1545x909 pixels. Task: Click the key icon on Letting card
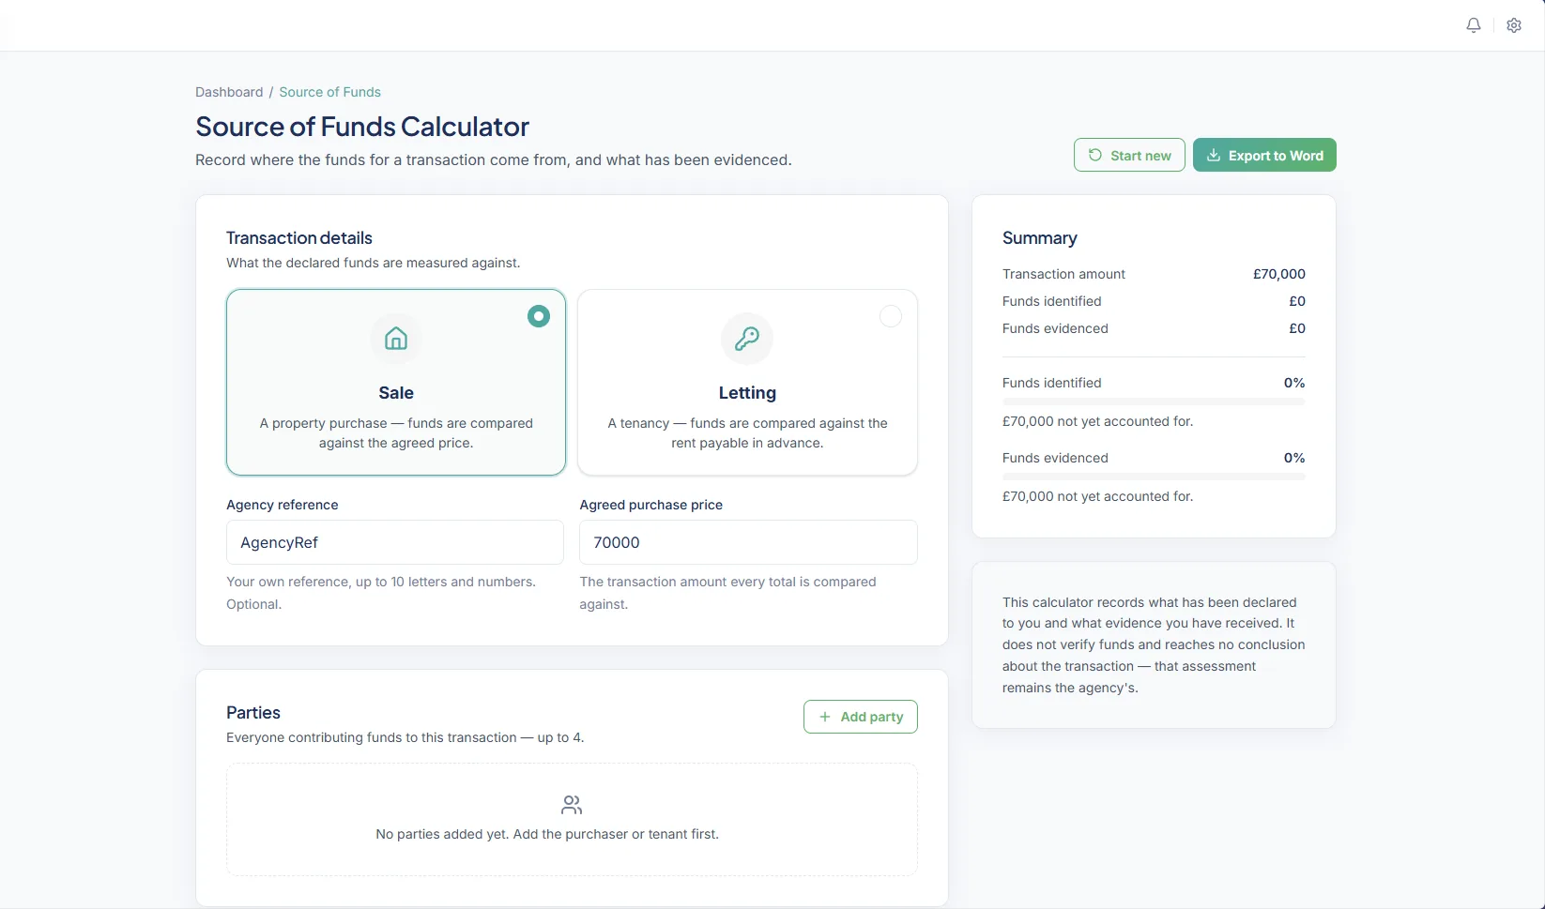point(747,339)
